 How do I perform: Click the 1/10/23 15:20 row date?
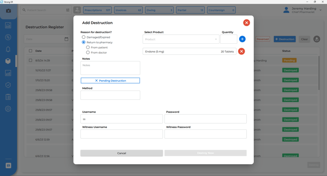coord(43,80)
